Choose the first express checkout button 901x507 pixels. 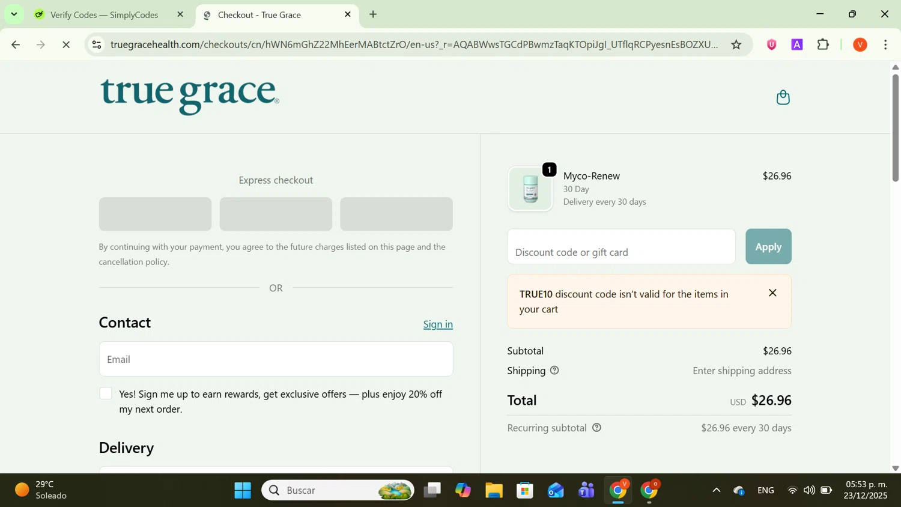[x=155, y=214]
